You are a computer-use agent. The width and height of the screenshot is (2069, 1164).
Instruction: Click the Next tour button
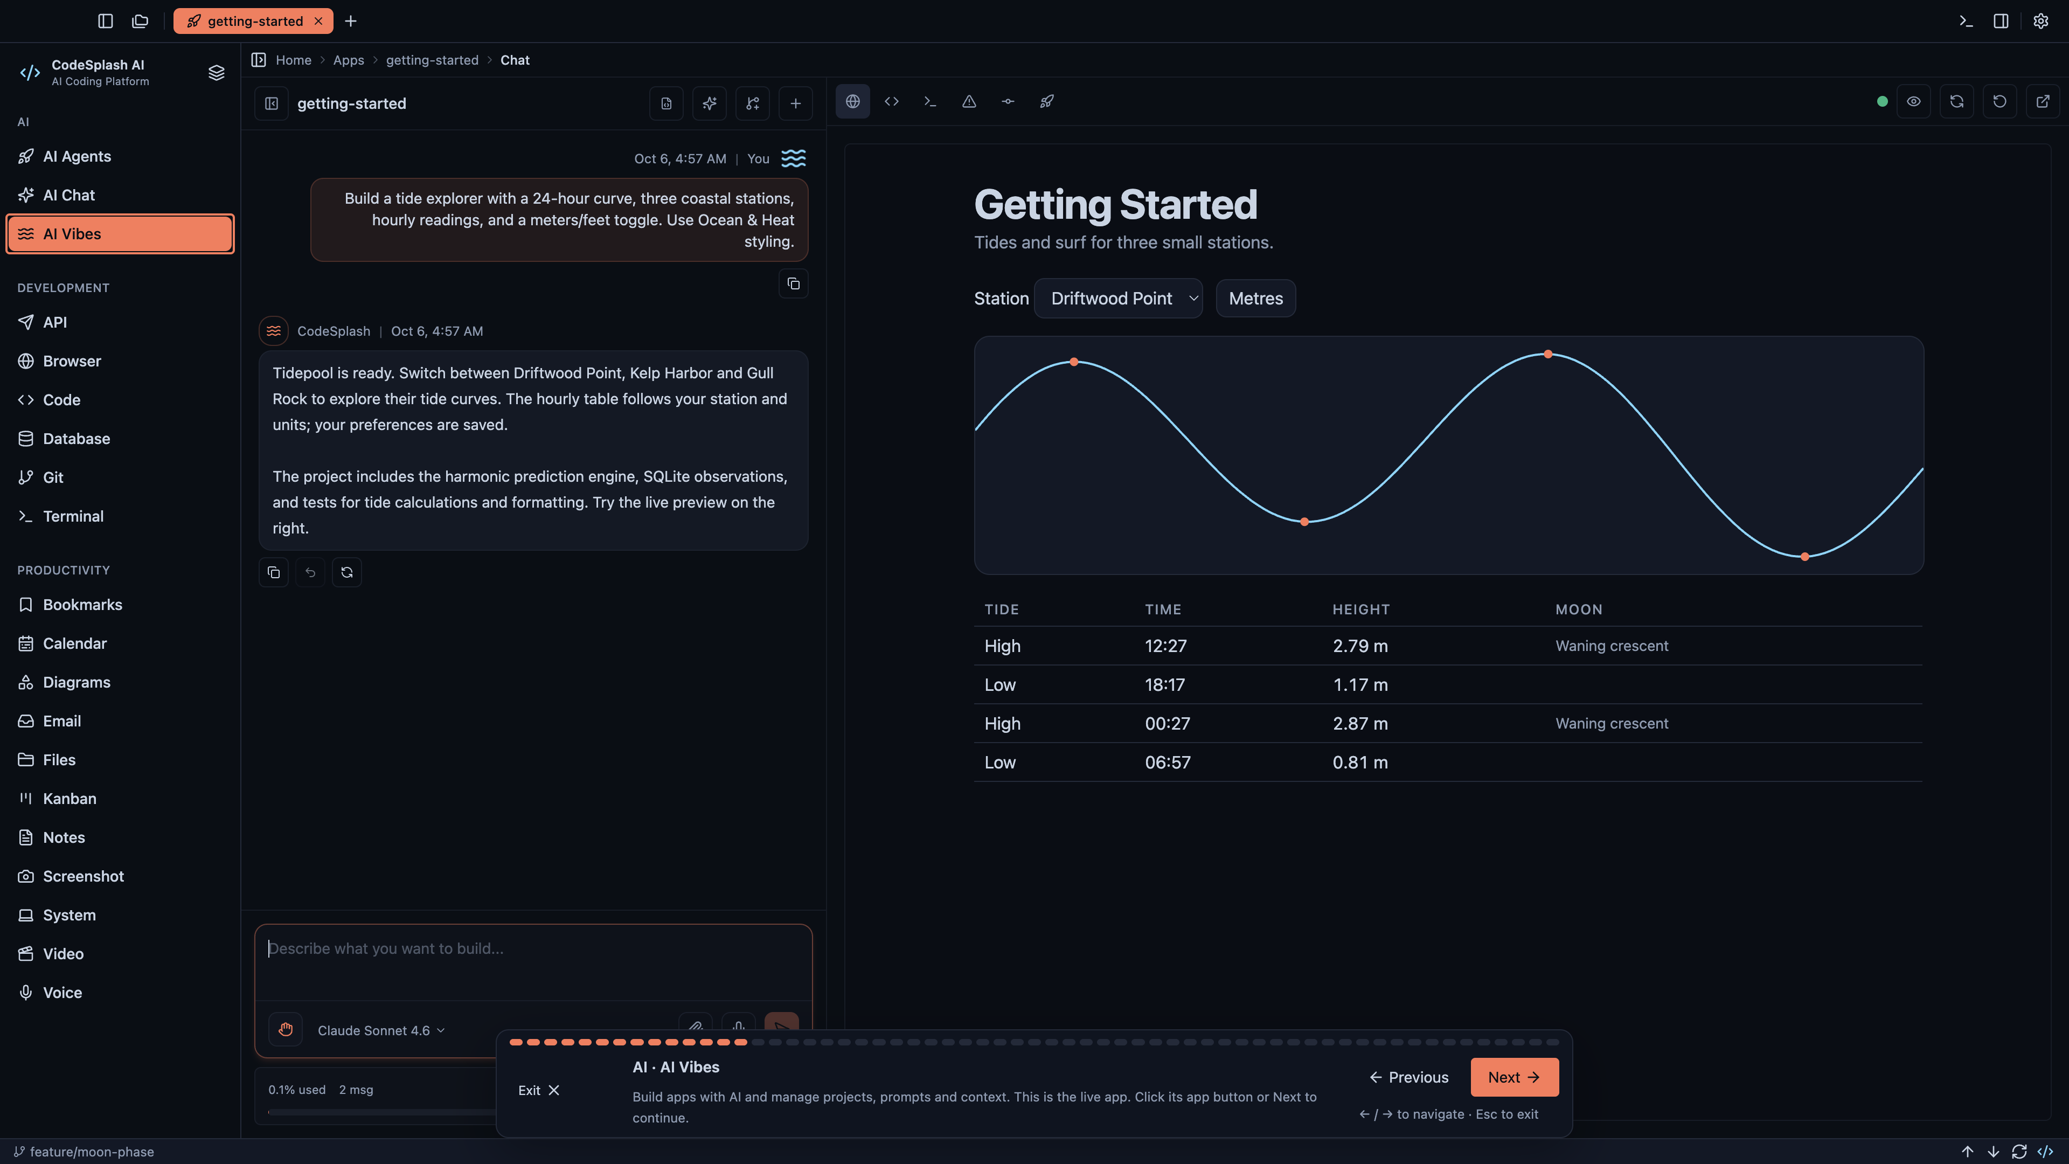pyautogui.click(x=1514, y=1078)
